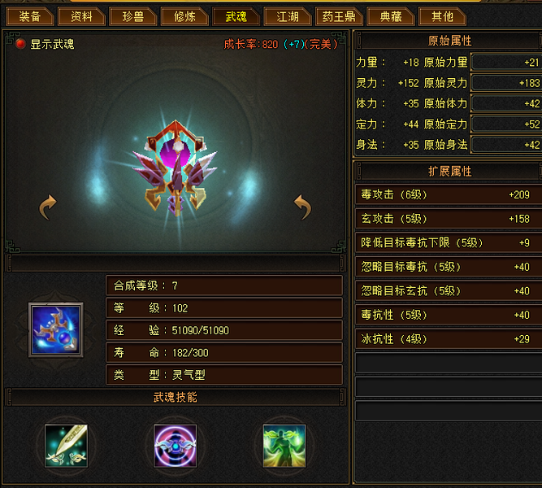This screenshot has height=488, width=542.
Task: Open the 珍兽 tab
Action: [133, 16]
